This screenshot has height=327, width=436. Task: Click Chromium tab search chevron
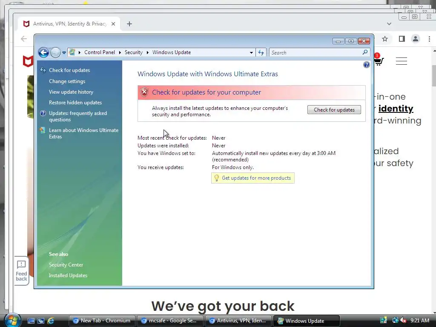pos(389,24)
